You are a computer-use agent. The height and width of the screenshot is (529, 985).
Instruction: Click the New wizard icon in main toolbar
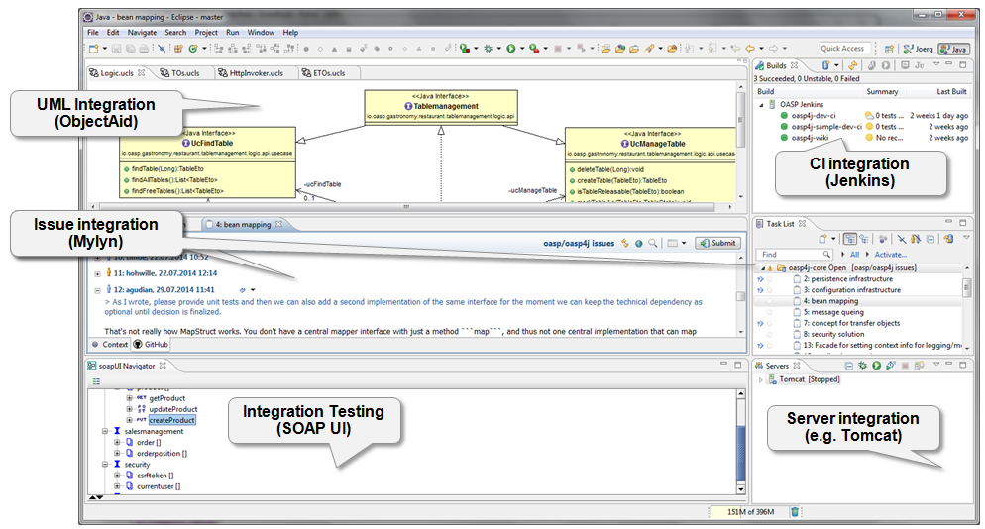pos(93,49)
